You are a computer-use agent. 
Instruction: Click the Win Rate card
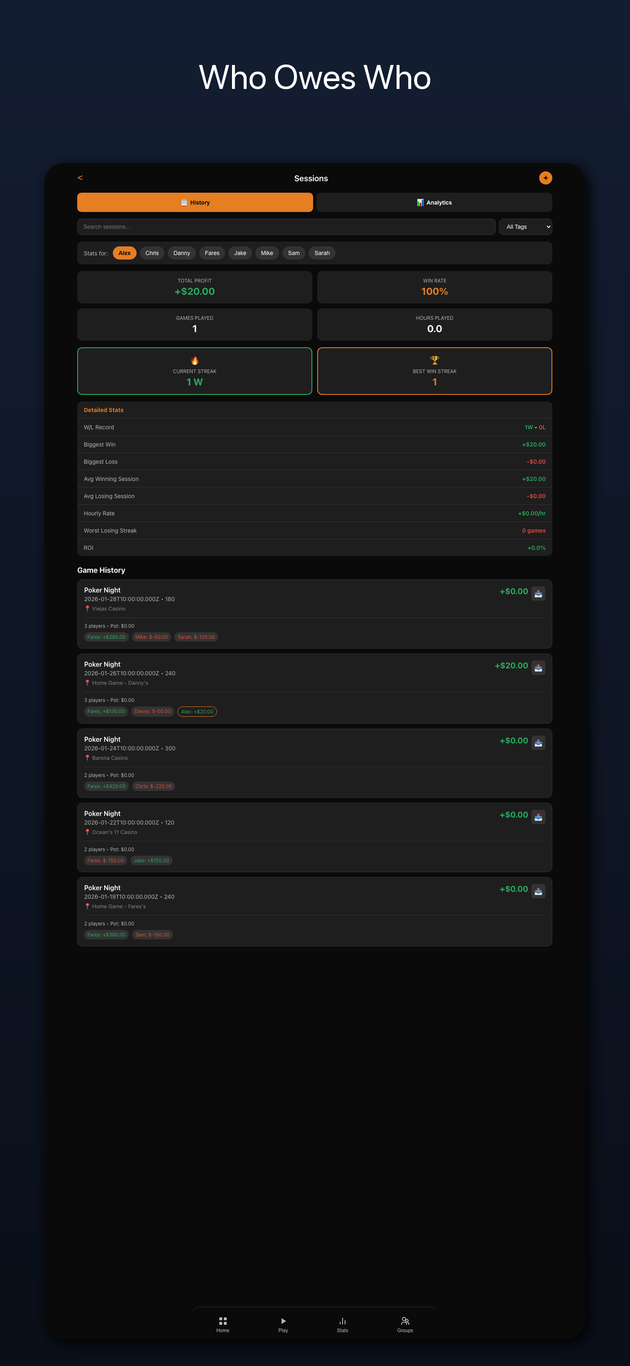click(x=434, y=287)
